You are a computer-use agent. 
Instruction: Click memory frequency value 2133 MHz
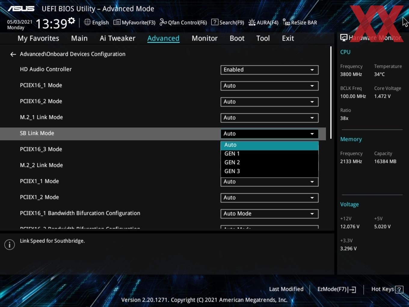351,162
